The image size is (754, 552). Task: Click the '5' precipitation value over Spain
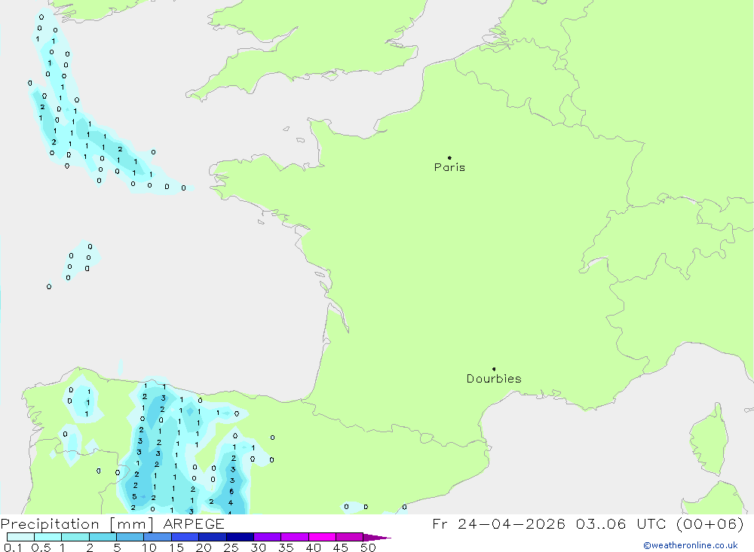tap(134, 496)
